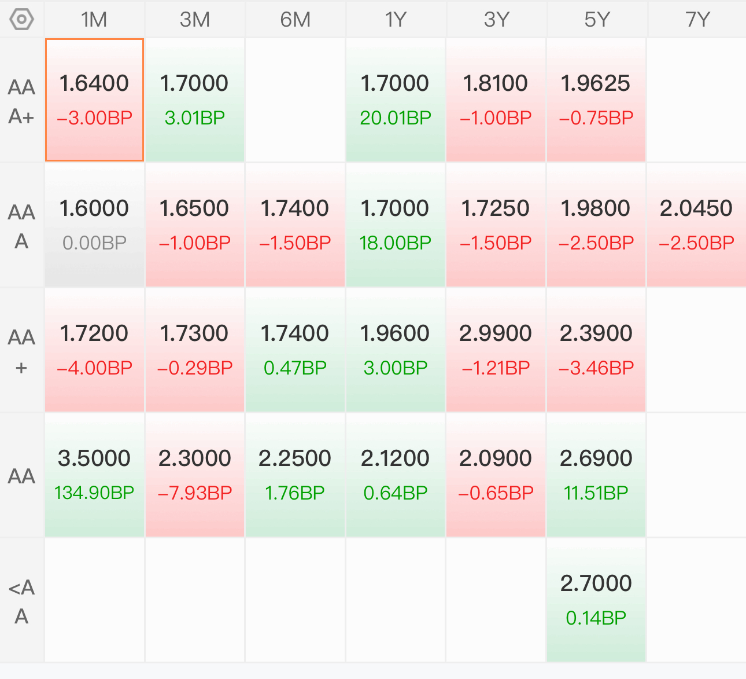Click the AA 1M cell 3.5000
The height and width of the screenshot is (679, 746).
(x=94, y=475)
